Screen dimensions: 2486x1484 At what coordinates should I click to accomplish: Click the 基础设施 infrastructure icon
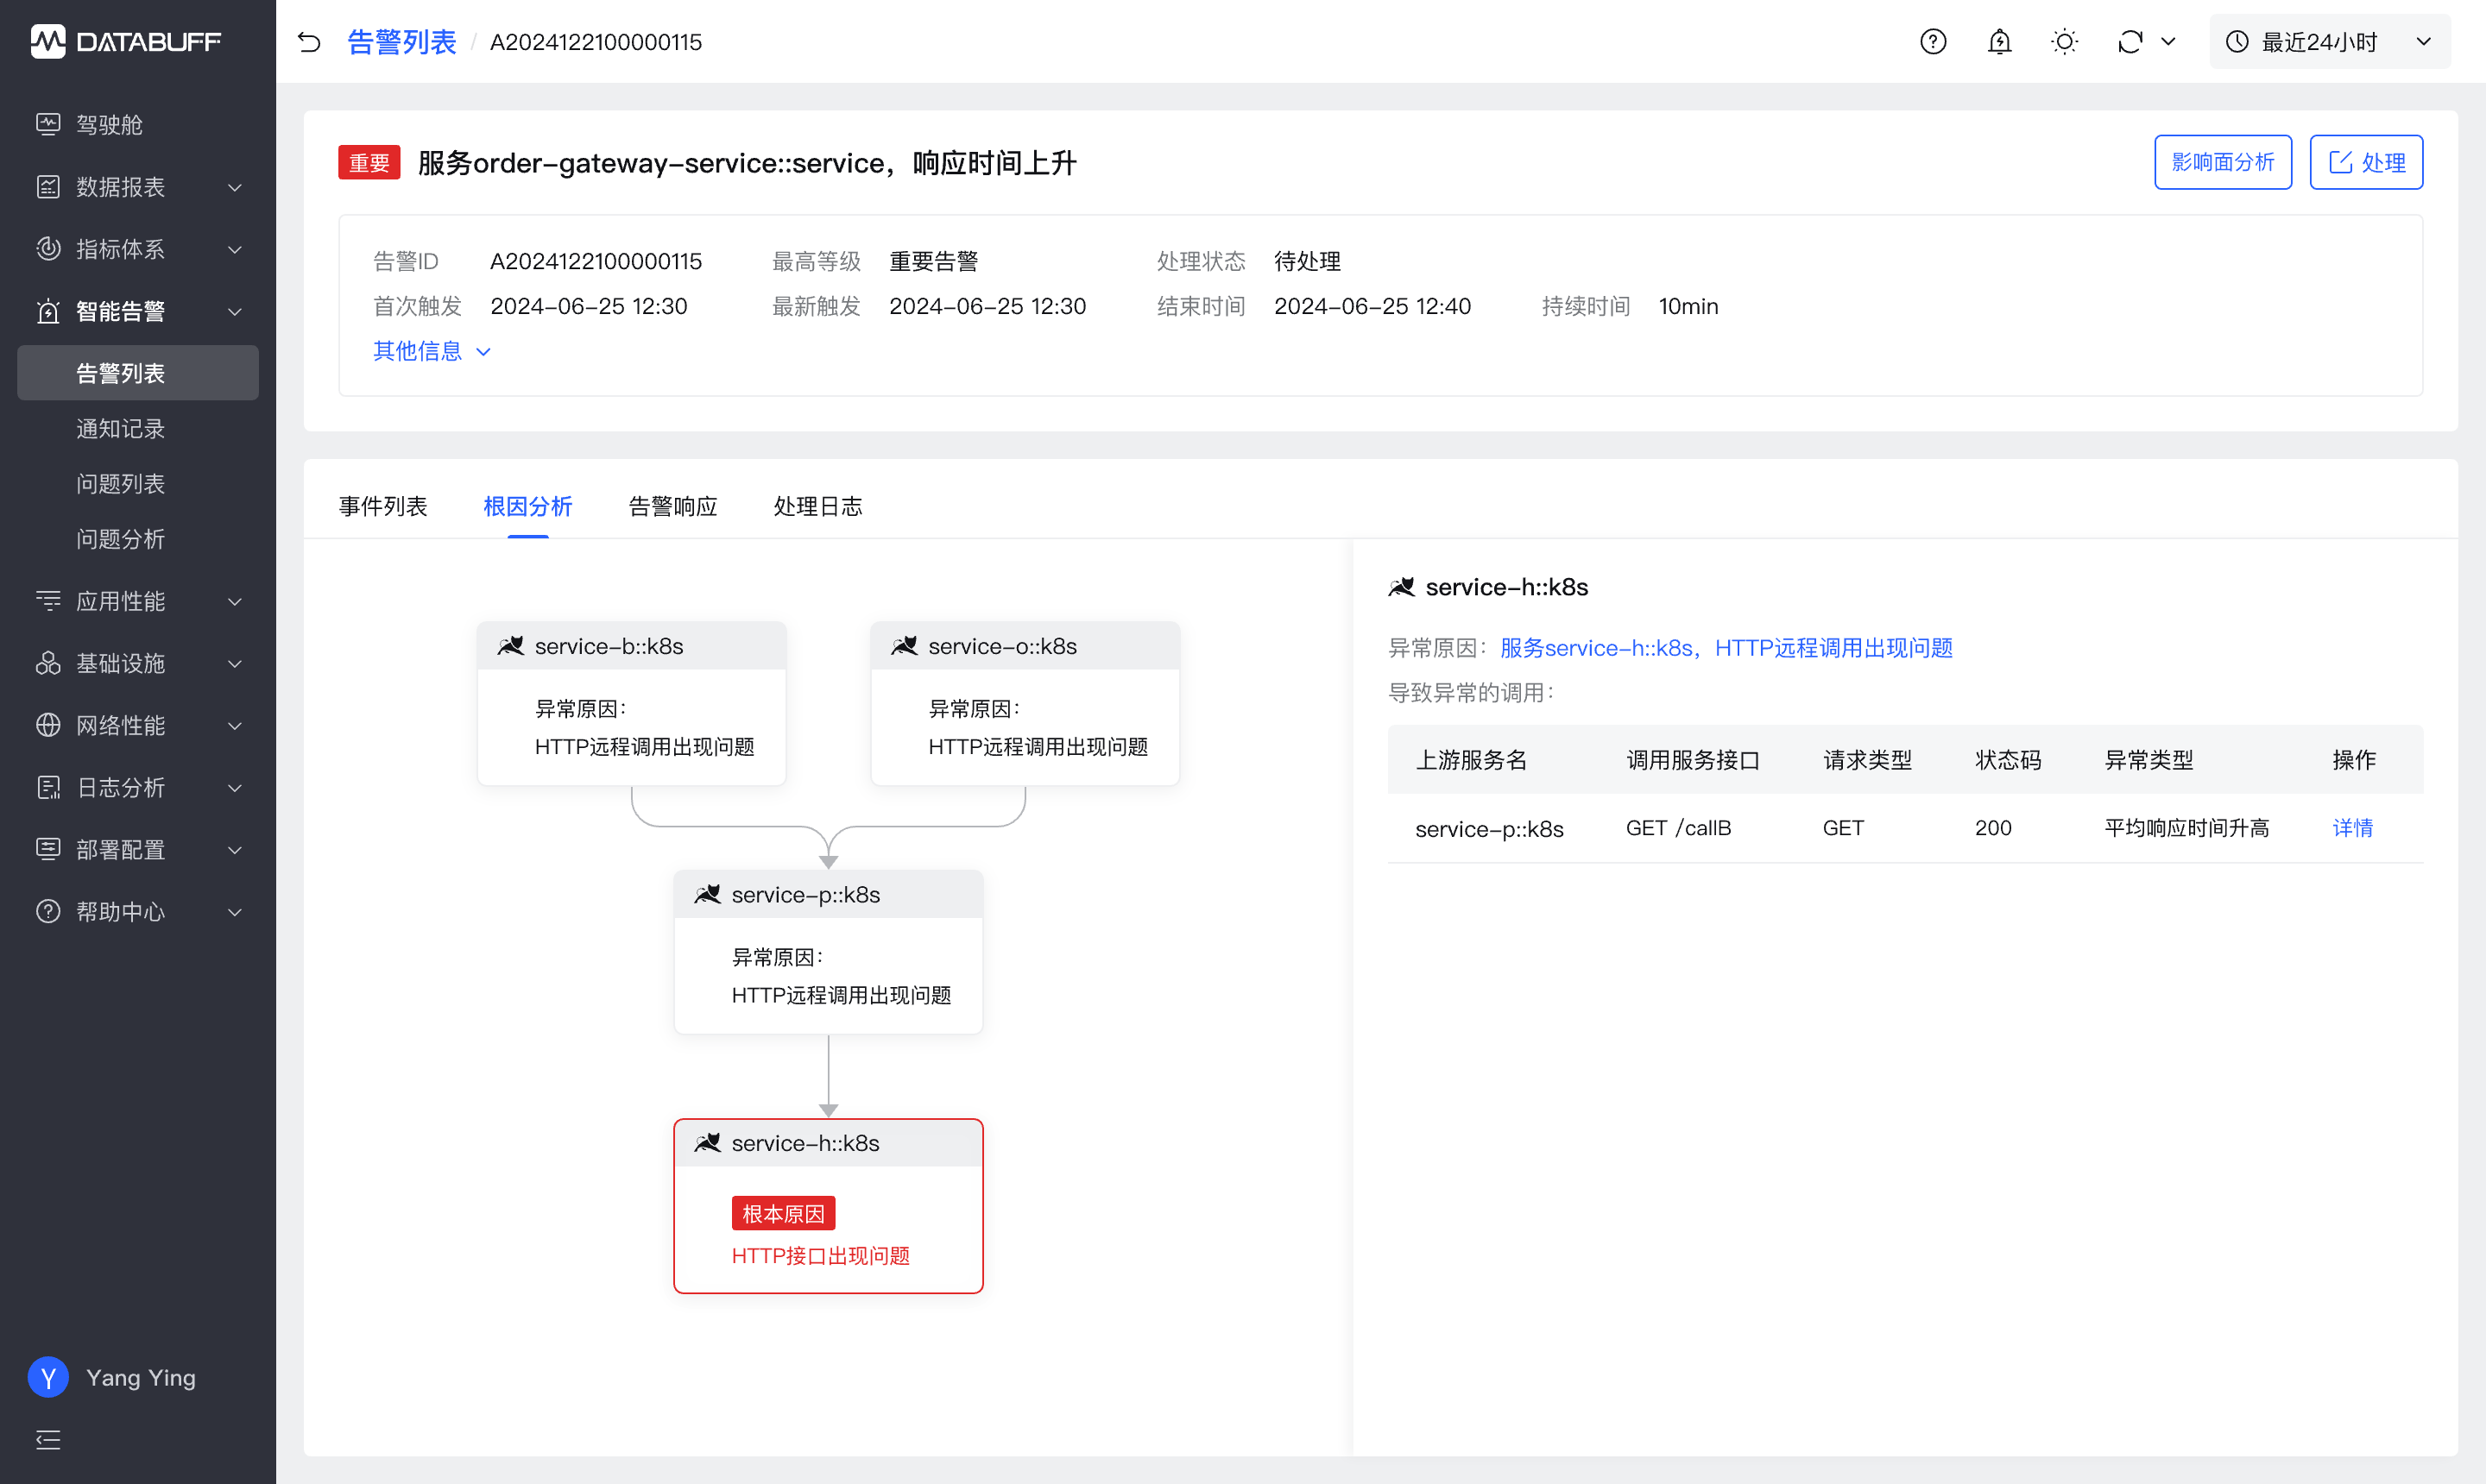48,663
